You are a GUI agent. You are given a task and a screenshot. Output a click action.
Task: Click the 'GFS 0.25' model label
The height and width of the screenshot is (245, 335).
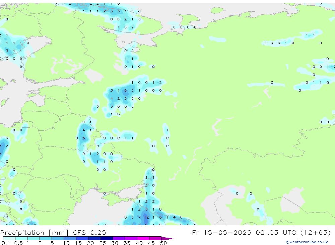89,232
